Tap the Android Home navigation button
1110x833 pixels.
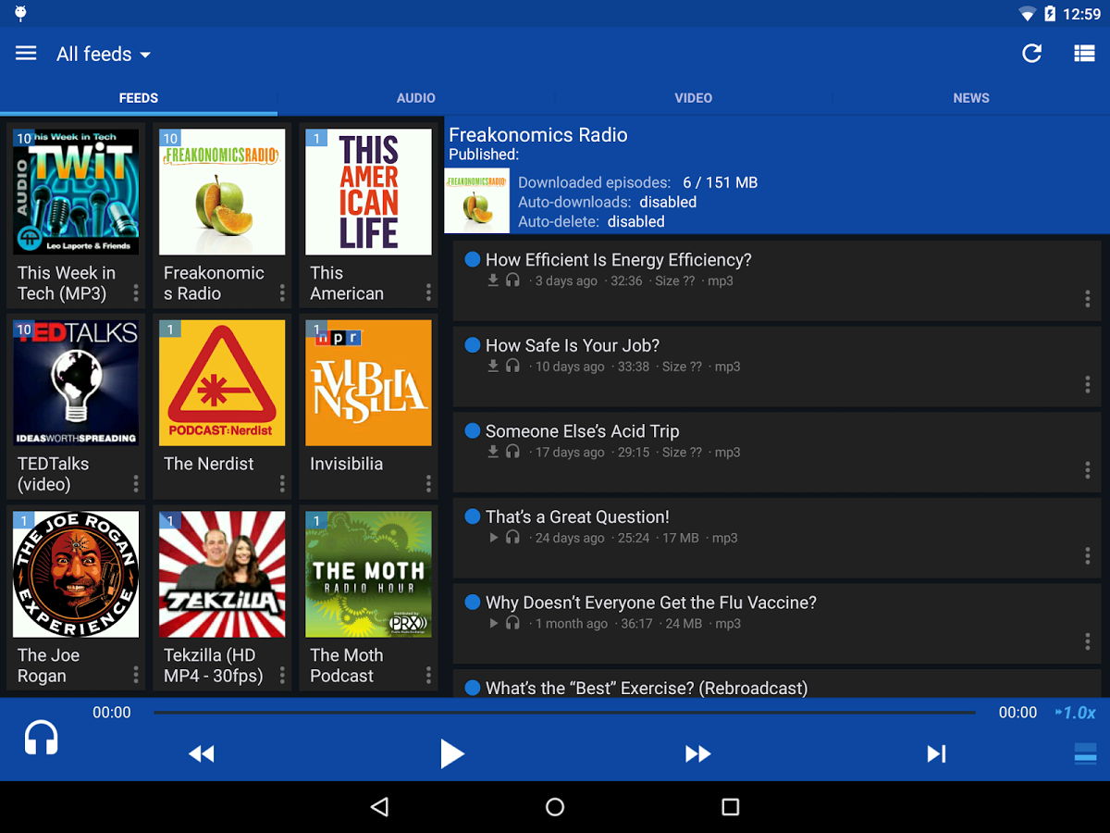pyautogui.click(x=555, y=807)
